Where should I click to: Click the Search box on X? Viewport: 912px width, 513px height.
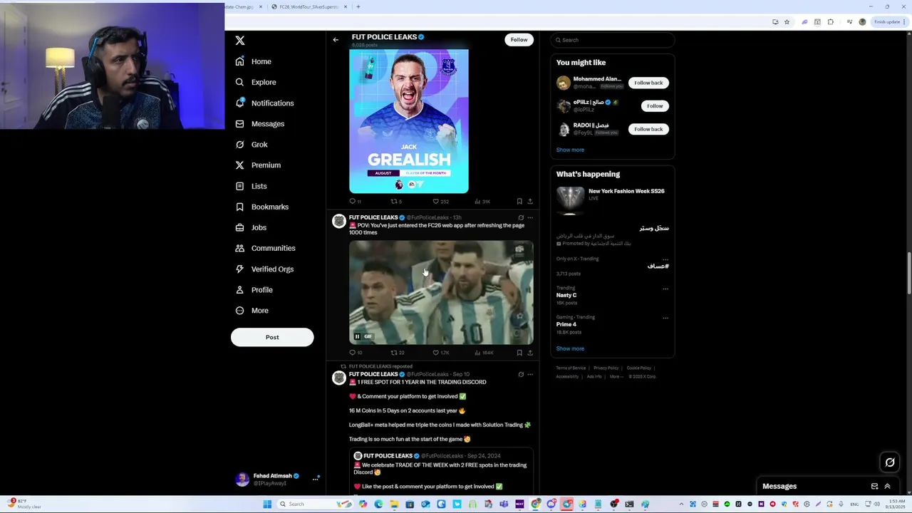[x=613, y=40]
